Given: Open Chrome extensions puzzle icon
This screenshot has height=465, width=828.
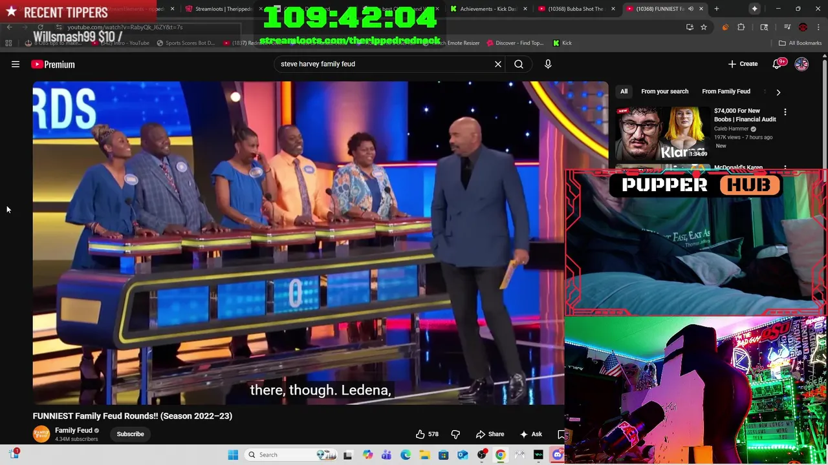Looking at the screenshot, I should [x=741, y=27].
